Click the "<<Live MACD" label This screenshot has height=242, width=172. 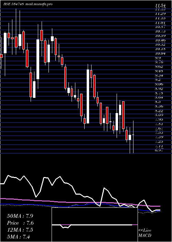pos(145,233)
